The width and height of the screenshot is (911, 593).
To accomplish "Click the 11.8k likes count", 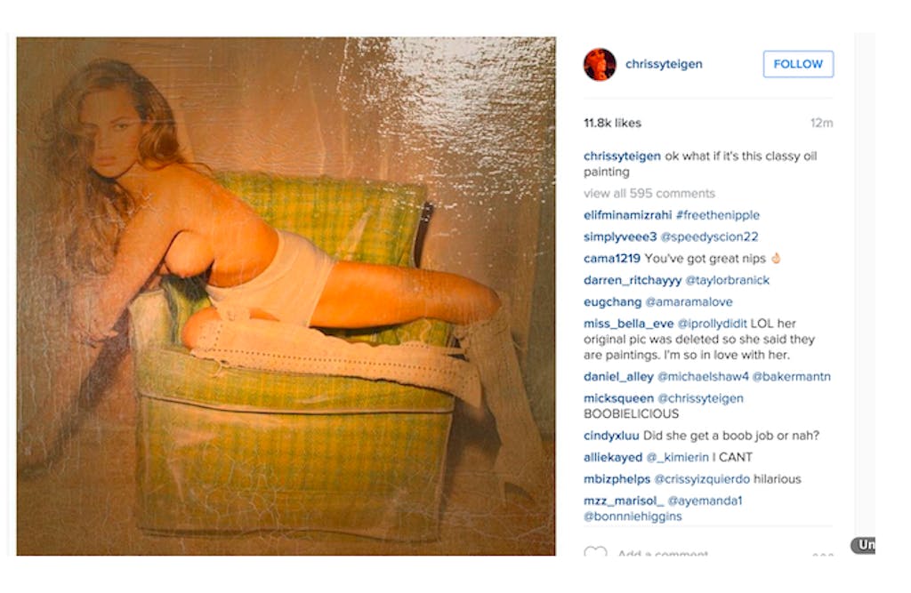I will (x=612, y=123).
